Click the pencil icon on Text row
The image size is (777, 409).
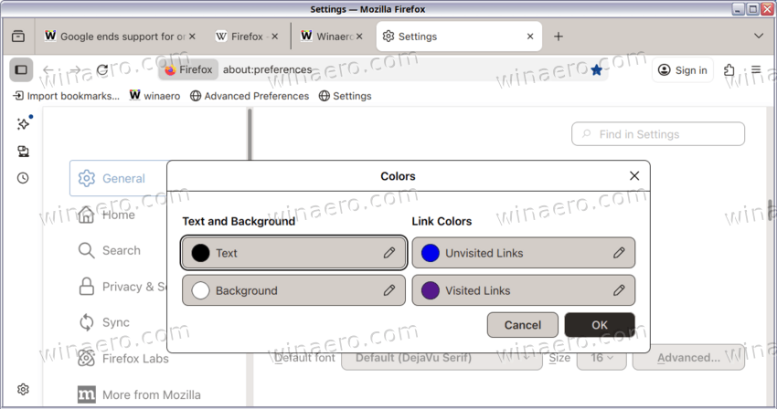389,253
